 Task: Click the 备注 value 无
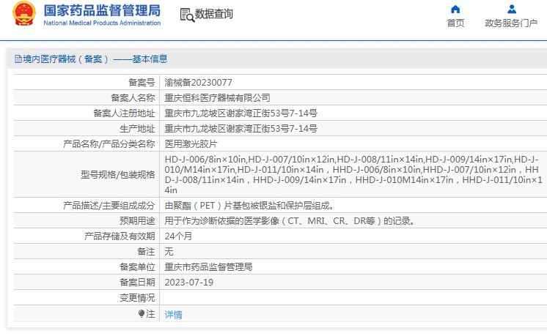(x=169, y=251)
